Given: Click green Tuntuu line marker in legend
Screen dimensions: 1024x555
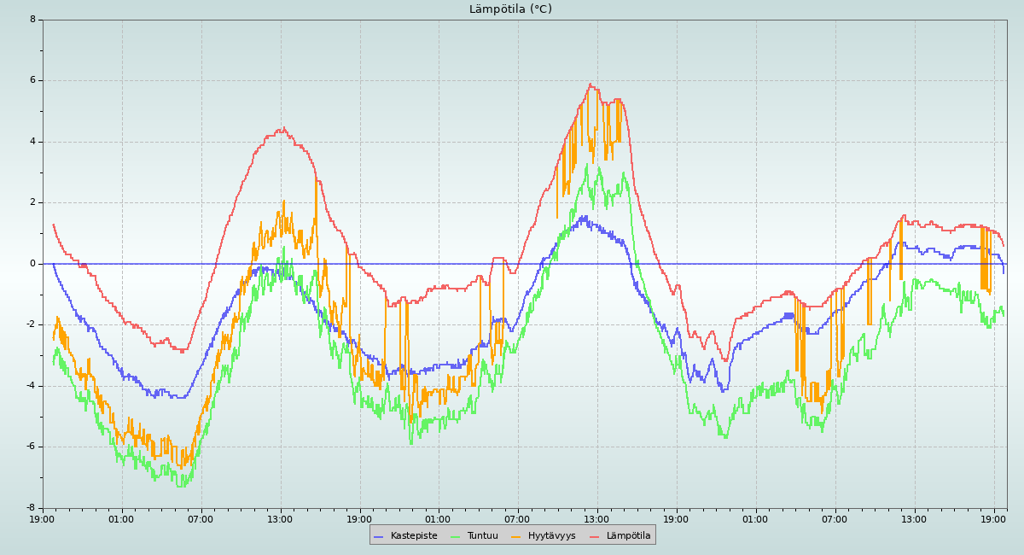Looking at the screenshot, I should point(455,536).
